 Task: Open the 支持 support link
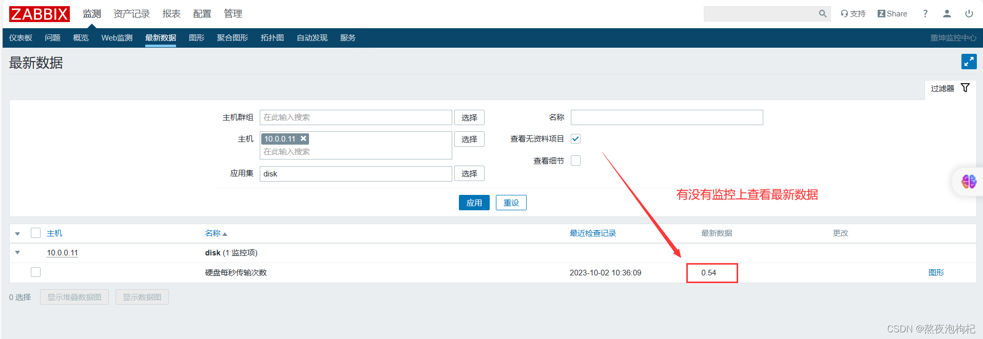pos(853,14)
